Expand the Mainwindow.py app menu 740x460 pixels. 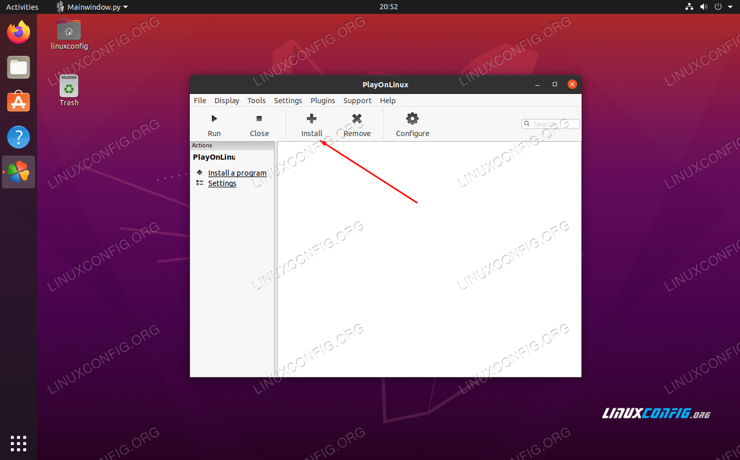[92, 7]
